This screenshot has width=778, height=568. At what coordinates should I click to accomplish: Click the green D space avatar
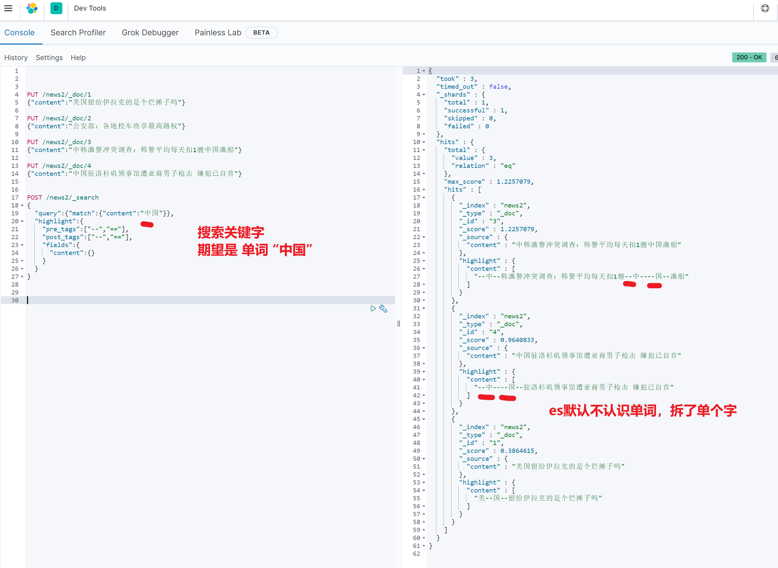(x=56, y=8)
